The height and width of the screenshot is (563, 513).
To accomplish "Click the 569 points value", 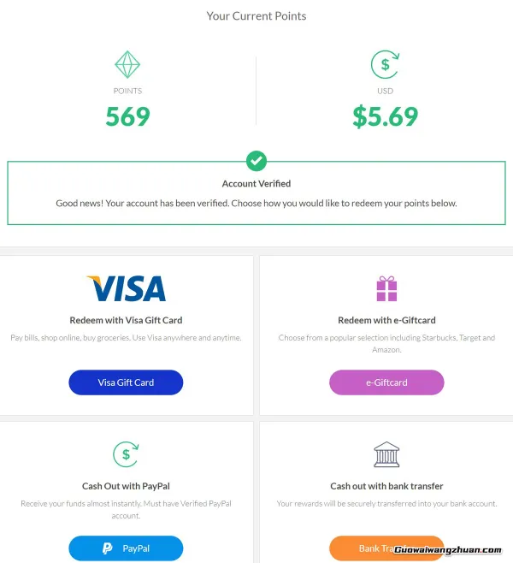I will (127, 116).
